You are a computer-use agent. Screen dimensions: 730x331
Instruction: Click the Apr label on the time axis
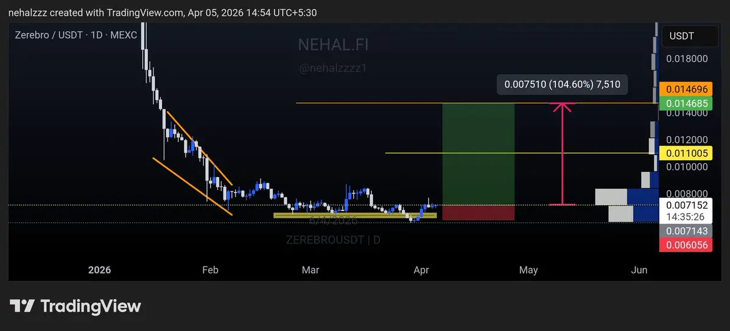point(421,270)
